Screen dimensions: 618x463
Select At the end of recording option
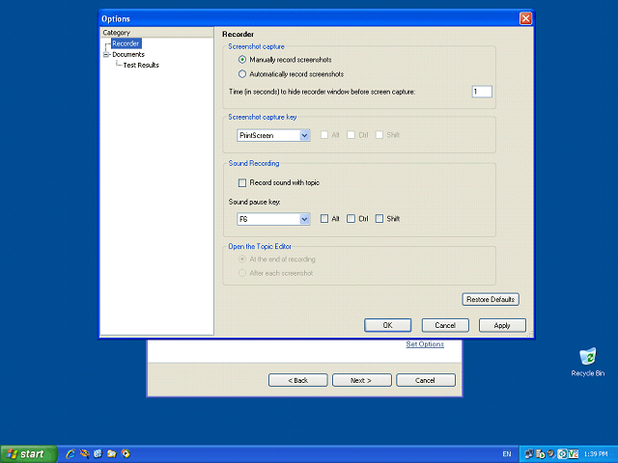(277, 259)
